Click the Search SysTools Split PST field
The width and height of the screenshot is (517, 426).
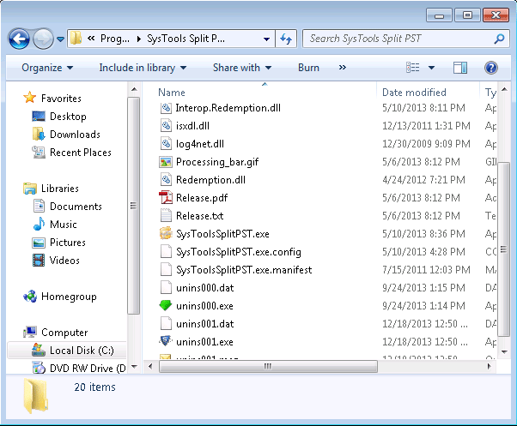pyautogui.click(x=406, y=39)
